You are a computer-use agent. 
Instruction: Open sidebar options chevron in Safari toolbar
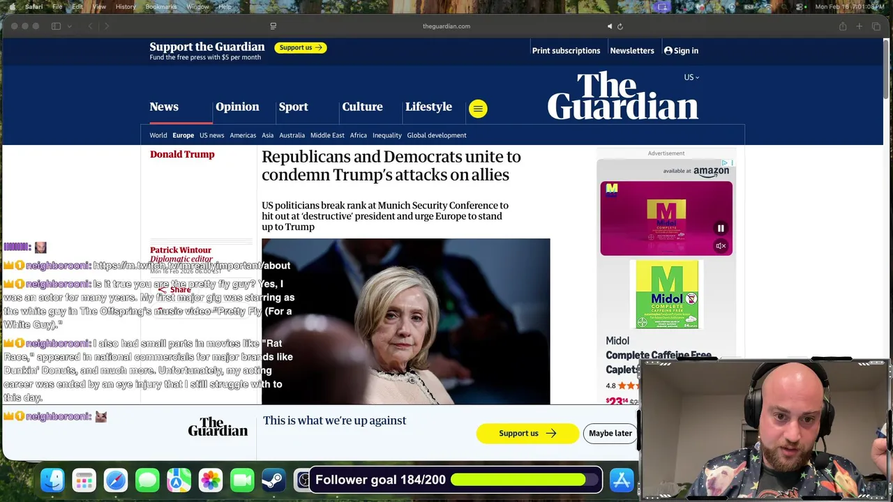(69, 26)
